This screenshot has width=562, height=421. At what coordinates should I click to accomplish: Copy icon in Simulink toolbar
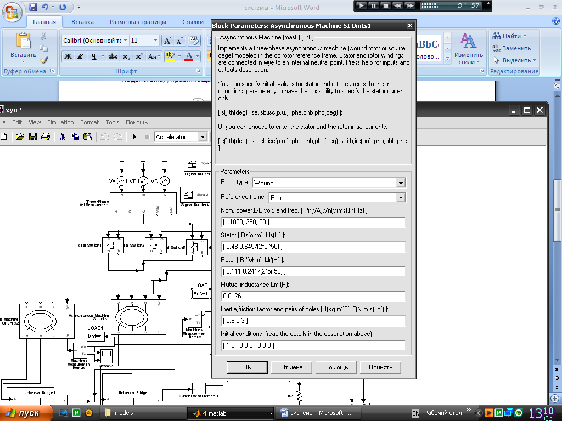pyautogui.click(x=75, y=136)
